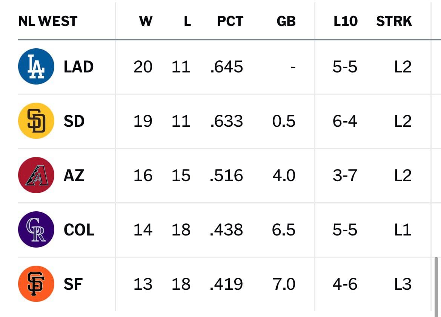Sort standings by W column header
The image size is (441, 317).
click(146, 21)
